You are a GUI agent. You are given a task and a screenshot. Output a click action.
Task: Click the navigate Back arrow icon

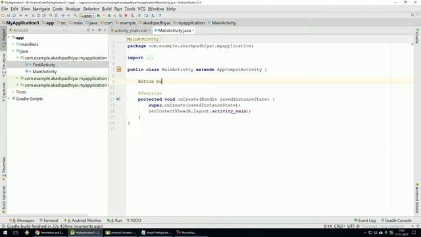[63, 16]
